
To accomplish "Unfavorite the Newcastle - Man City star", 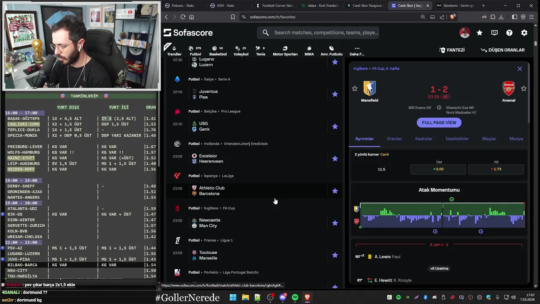I will [335, 223].
